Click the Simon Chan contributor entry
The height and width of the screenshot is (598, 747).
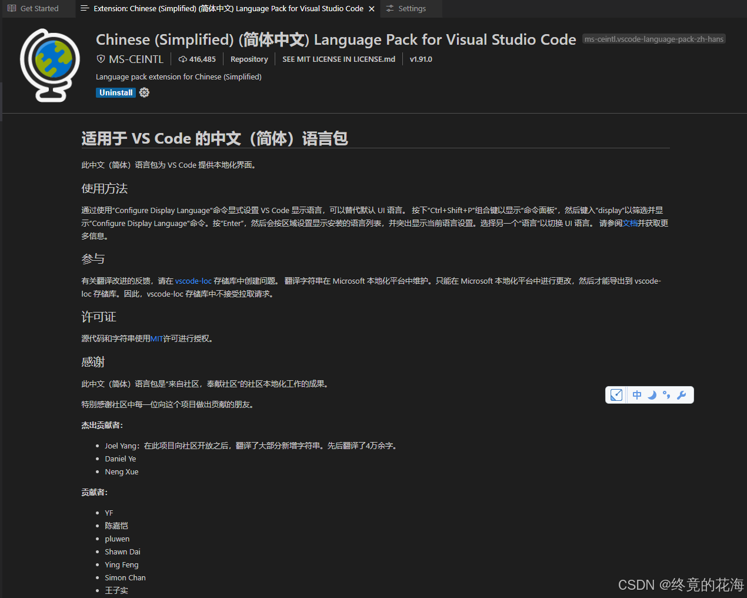click(x=125, y=577)
